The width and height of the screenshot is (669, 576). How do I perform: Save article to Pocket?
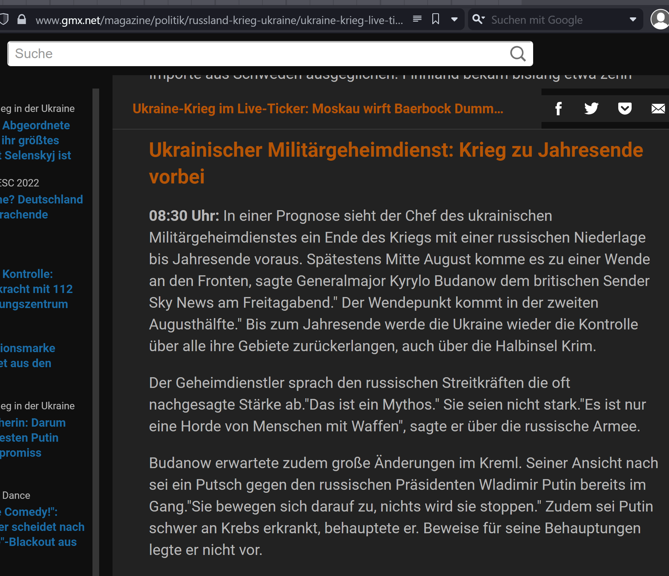click(625, 109)
